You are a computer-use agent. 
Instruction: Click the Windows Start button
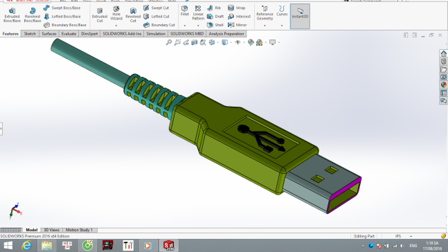8,246
